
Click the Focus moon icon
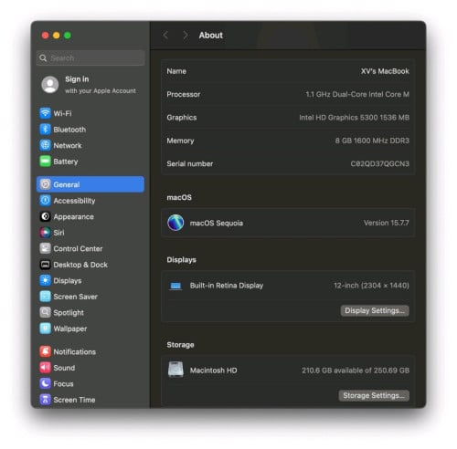click(45, 383)
